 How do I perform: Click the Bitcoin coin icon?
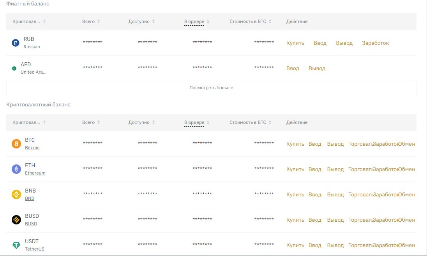point(16,144)
